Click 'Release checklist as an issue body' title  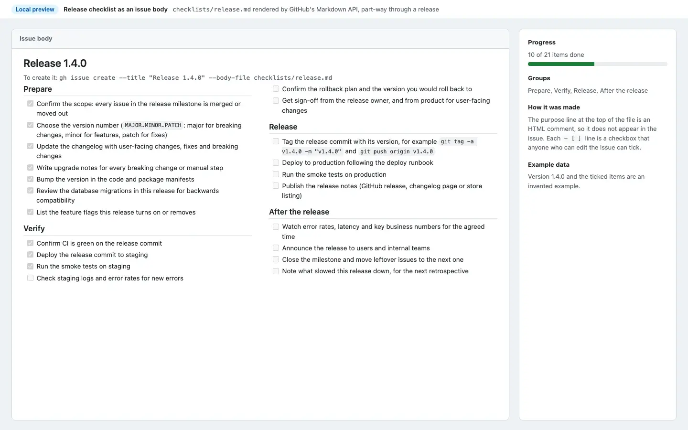tap(116, 9)
